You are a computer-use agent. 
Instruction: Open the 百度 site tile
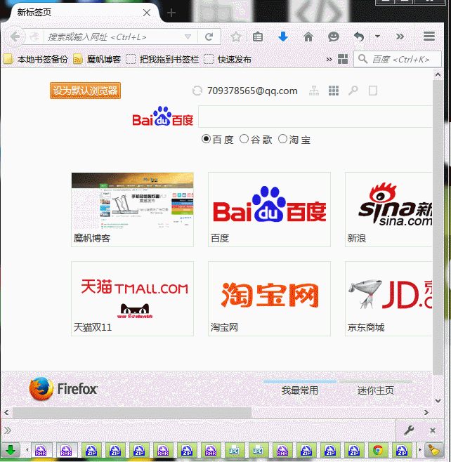point(270,209)
